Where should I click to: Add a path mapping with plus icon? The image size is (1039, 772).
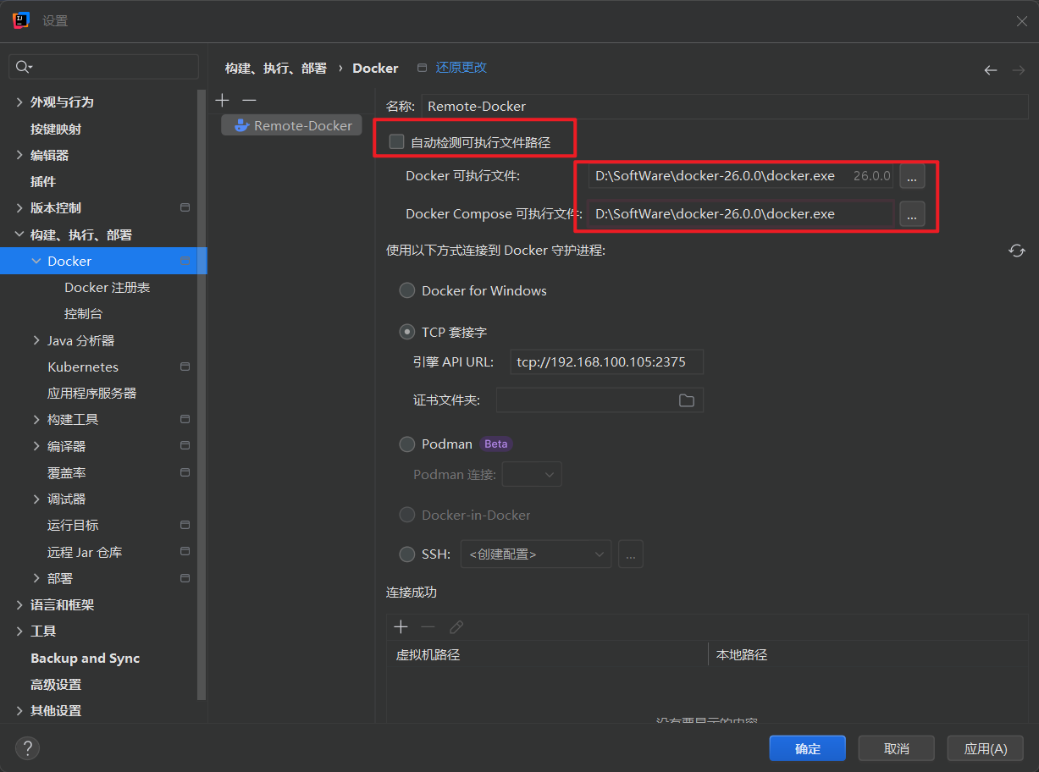(x=401, y=626)
